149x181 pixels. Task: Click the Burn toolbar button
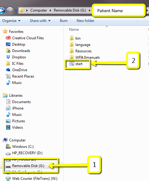[64, 21]
